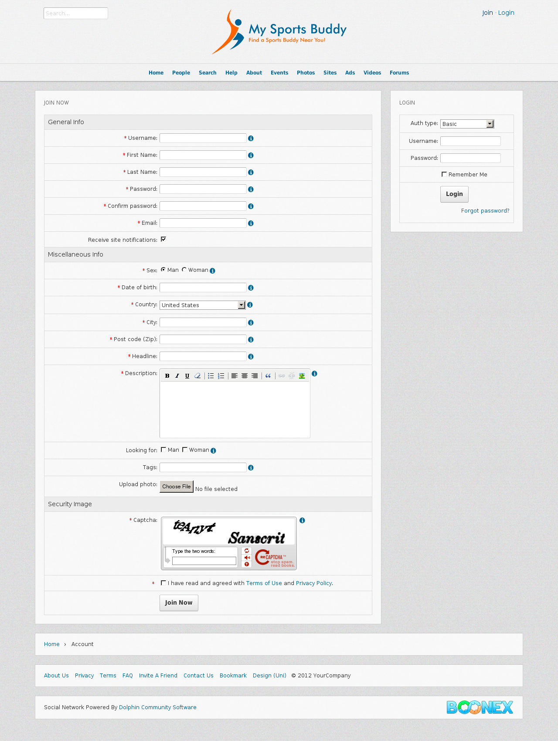This screenshot has height=741, width=558.
Task: Show info tip for the Sex option
Action: tap(212, 271)
